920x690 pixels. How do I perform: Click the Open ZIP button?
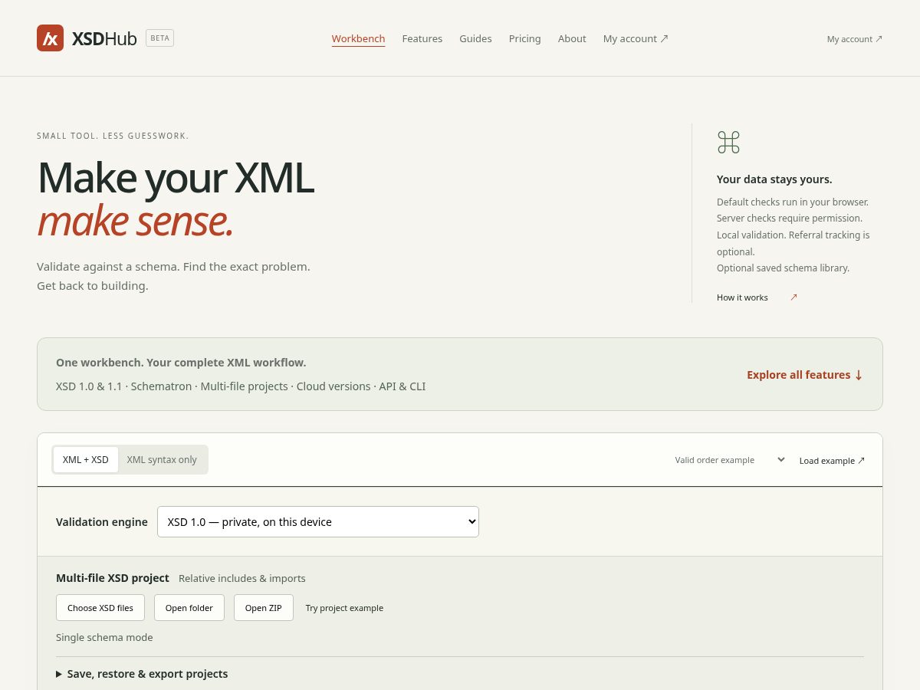tap(264, 608)
